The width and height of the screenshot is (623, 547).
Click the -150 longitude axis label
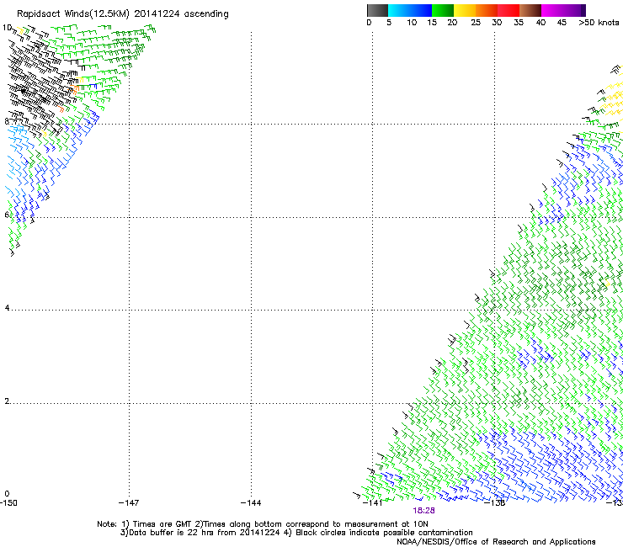[8, 503]
